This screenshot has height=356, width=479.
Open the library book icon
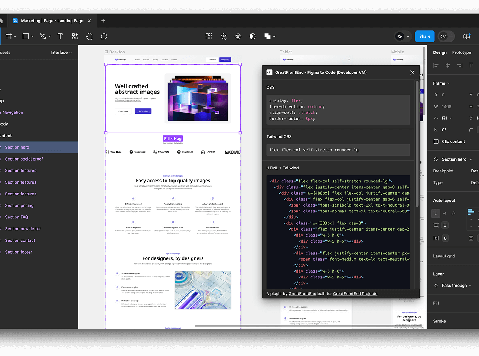[x=467, y=36]
